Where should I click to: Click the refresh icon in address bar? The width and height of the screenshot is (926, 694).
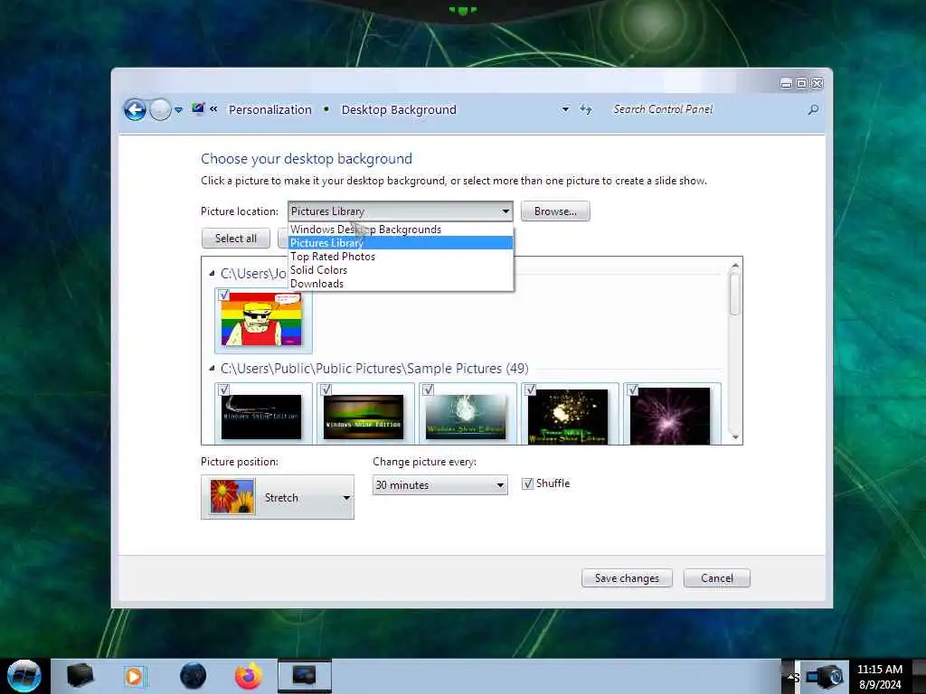click(585, 109)
